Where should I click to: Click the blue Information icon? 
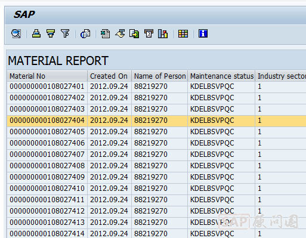tap(203, 33)
